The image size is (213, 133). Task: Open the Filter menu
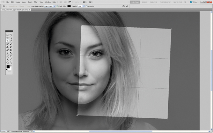pyautogui.click(x=36, y=2)
